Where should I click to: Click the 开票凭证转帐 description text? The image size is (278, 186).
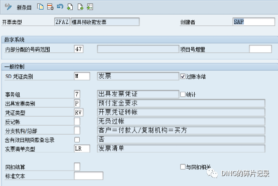click(x=118, y=112)
